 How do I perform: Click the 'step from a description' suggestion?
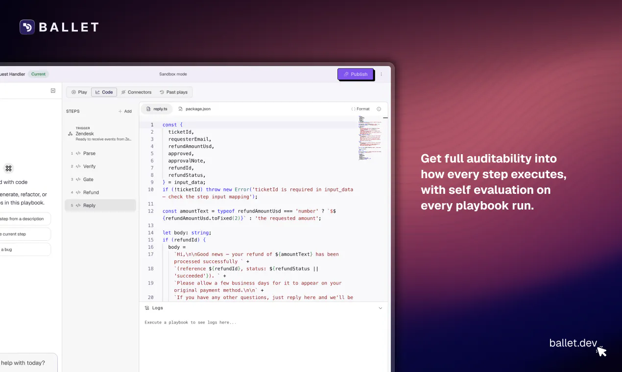coord(24,219)
